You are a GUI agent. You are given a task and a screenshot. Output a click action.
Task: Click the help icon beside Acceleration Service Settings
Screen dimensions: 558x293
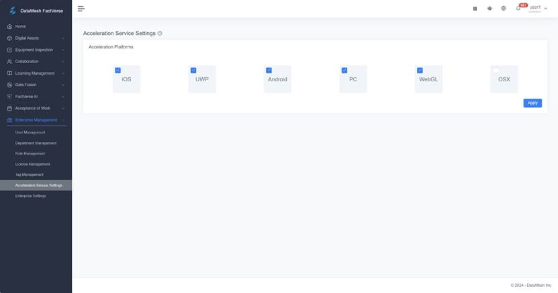(x=160, y=33)
